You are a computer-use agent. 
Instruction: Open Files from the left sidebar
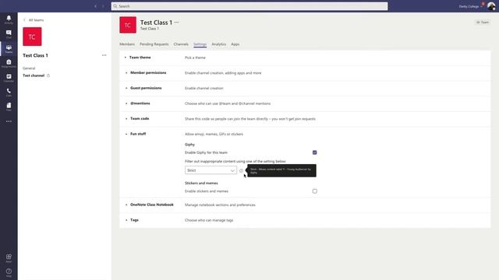coord(9,107)
